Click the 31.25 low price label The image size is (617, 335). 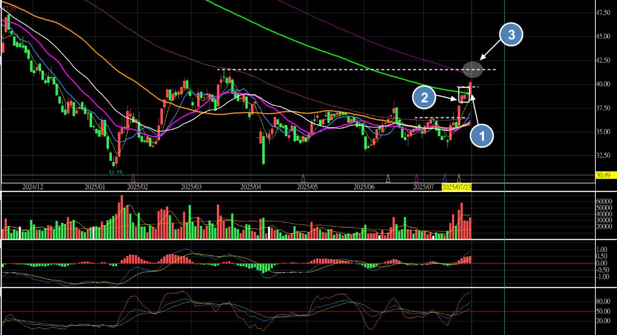coord(115,172)
